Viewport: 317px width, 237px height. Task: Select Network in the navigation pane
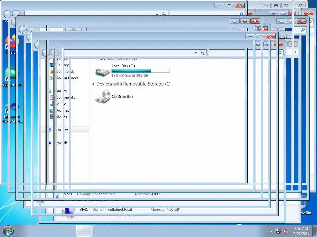(58, 143)
